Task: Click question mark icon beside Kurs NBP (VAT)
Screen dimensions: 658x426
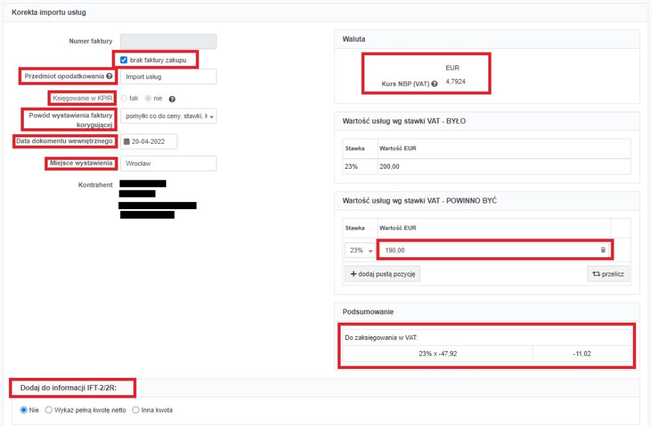Action: tap(434, 82)
